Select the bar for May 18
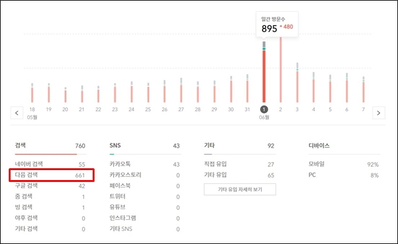This screenshot has width=398, height=244. click(x=32, y=93)
